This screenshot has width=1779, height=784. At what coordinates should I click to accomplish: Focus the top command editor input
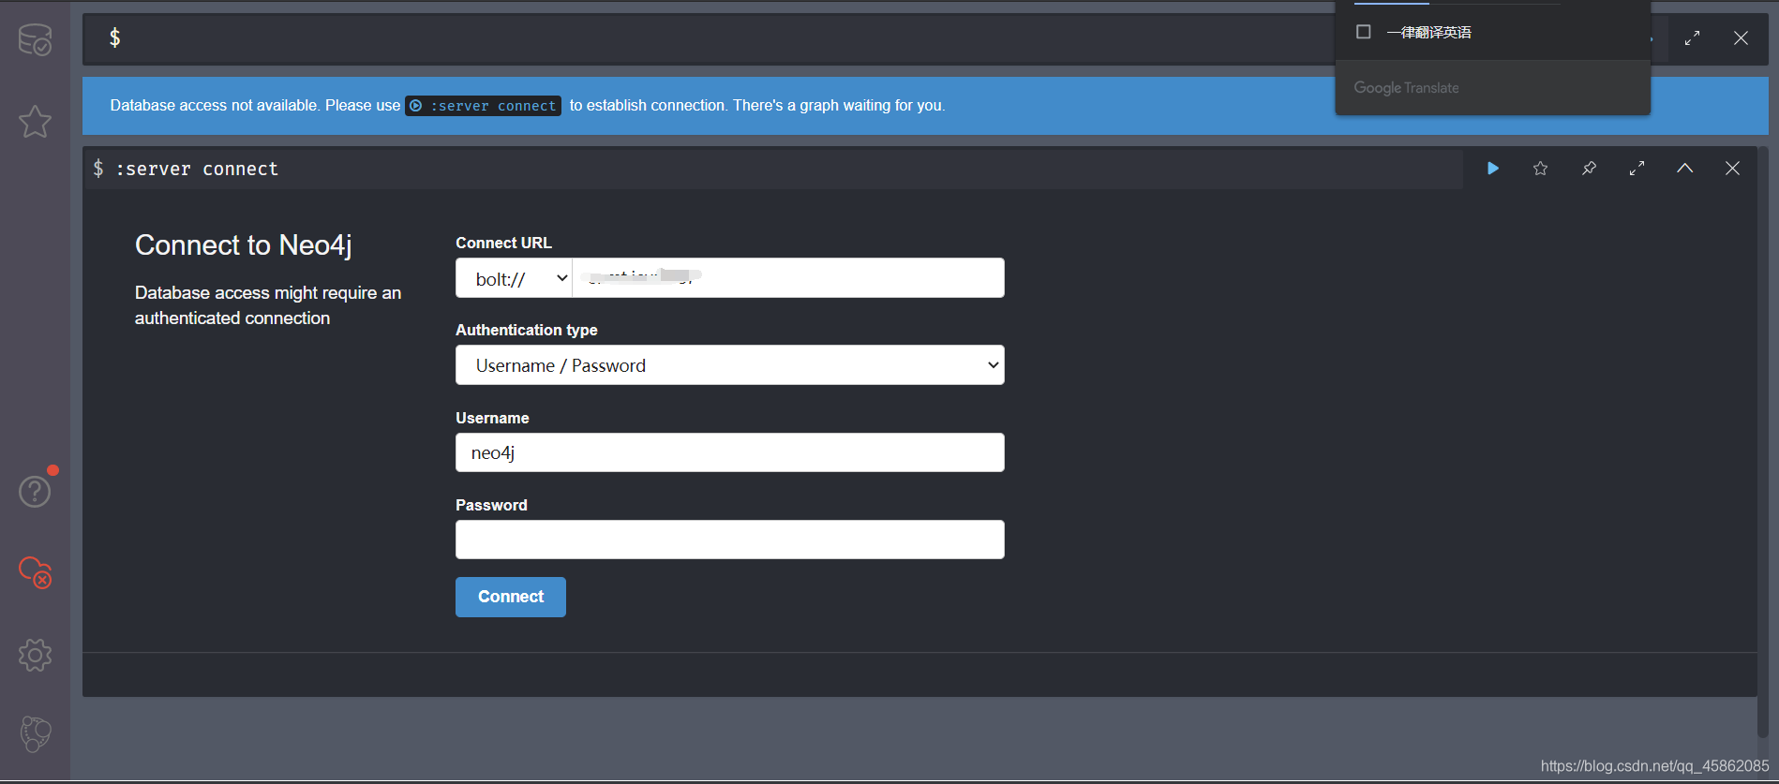pos(712,38)
